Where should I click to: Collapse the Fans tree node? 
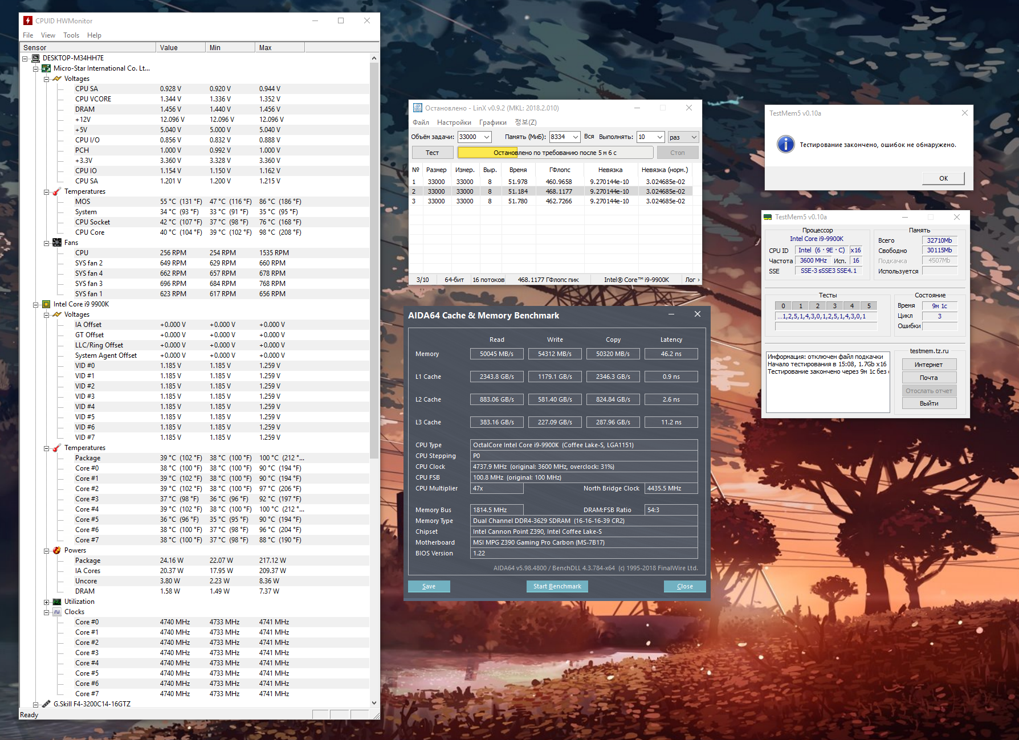[x=47, y=243]
